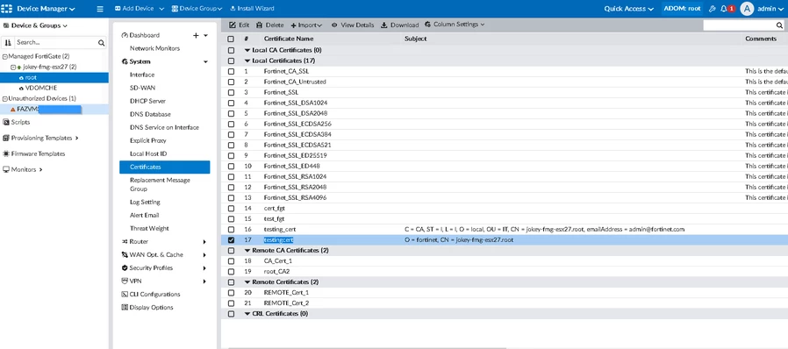Click the CLI Configurations icon
This screenshot has height=349, width=788.
tap(125, 295)
